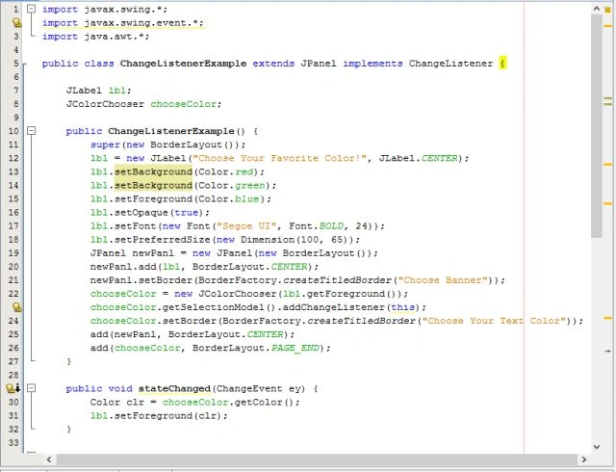Click 'stateChanged' method name
The image size is (616, 472).
pos(174,388)
